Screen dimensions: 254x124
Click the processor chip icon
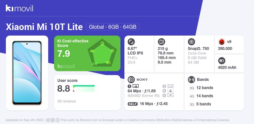click(191, 42)
